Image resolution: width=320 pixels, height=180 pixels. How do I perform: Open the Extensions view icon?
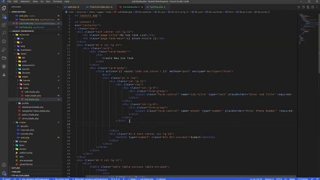point(4,25)
